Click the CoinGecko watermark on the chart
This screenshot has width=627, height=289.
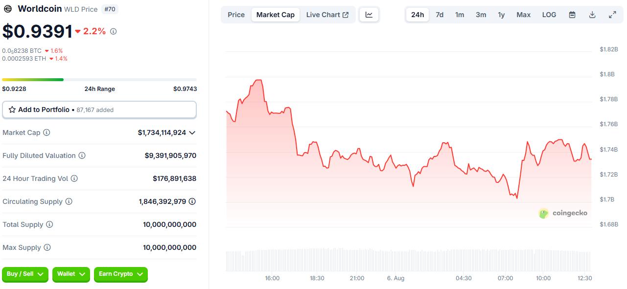(563, 213)
